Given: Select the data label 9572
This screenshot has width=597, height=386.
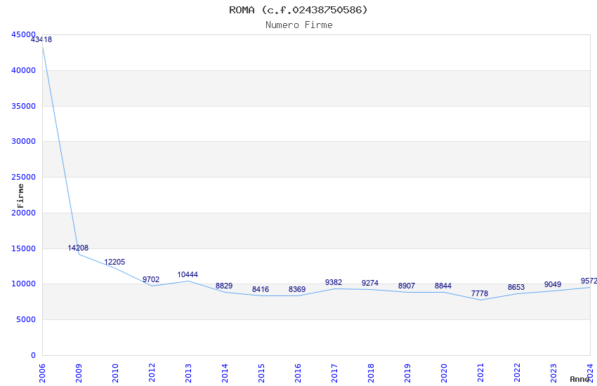Looking at the screenshot, I should click(x=589, y=281).
